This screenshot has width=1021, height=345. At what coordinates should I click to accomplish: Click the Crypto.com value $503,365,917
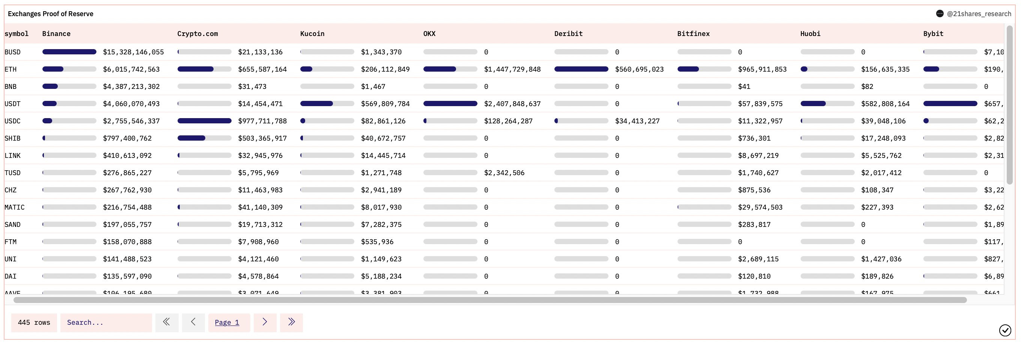pos(262,138)
